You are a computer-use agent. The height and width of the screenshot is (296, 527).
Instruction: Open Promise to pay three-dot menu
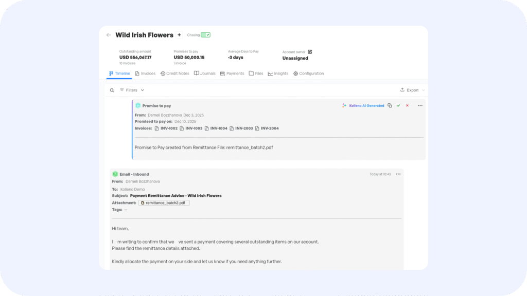(x=420, y=105)
